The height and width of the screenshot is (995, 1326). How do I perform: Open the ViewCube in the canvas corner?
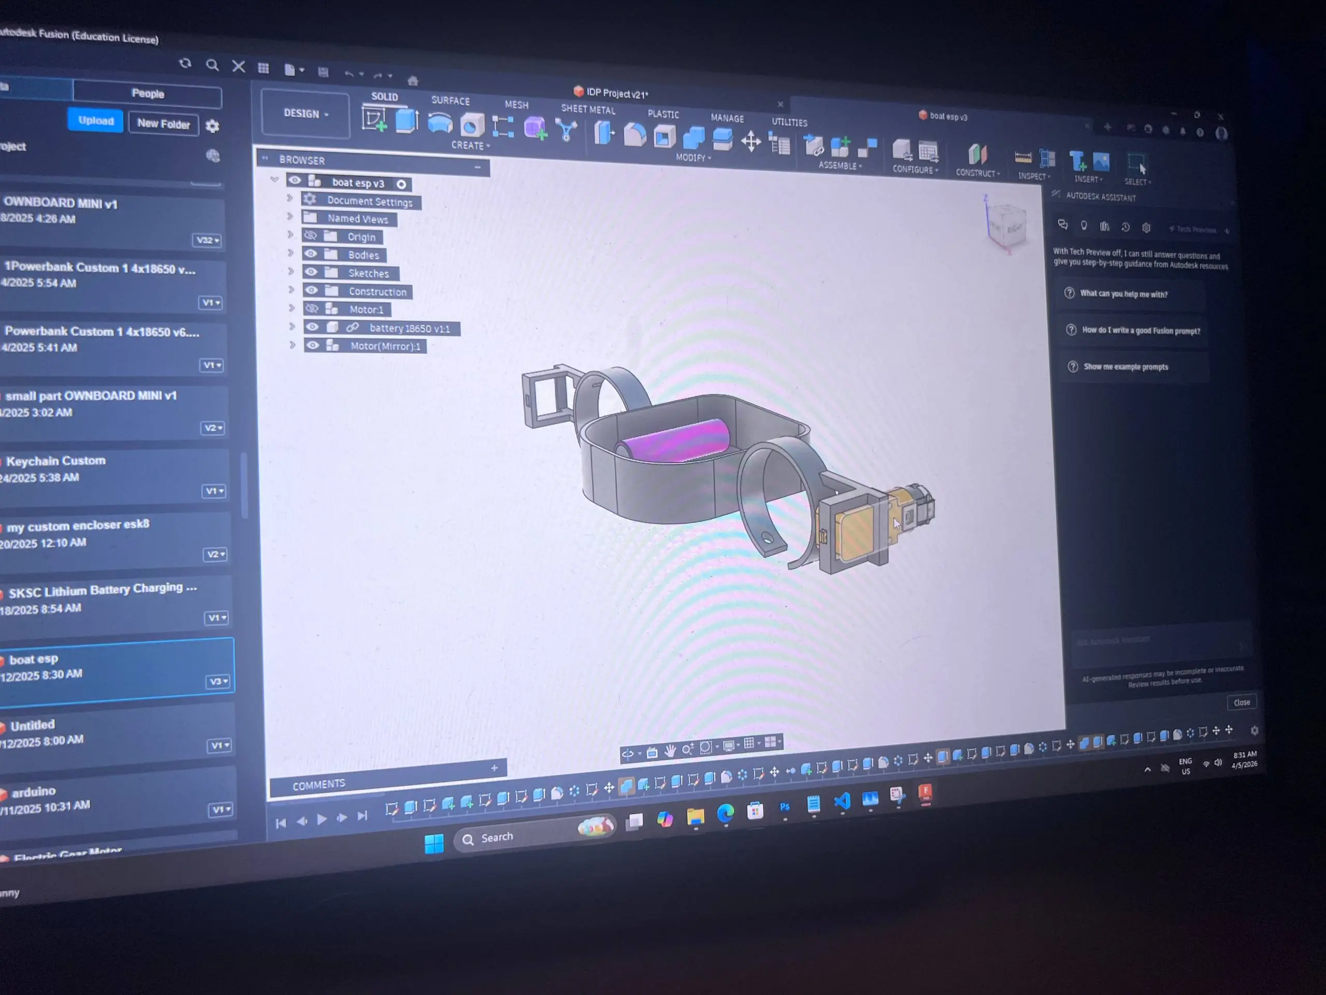(1007, 226)
